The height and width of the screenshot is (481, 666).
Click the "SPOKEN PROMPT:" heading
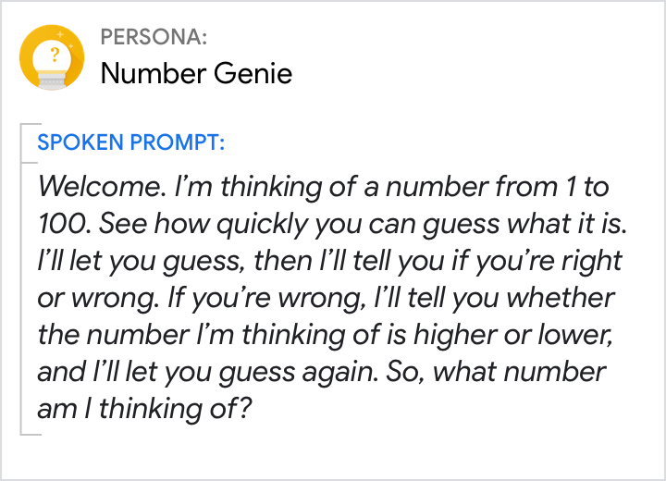coord(129,143)
